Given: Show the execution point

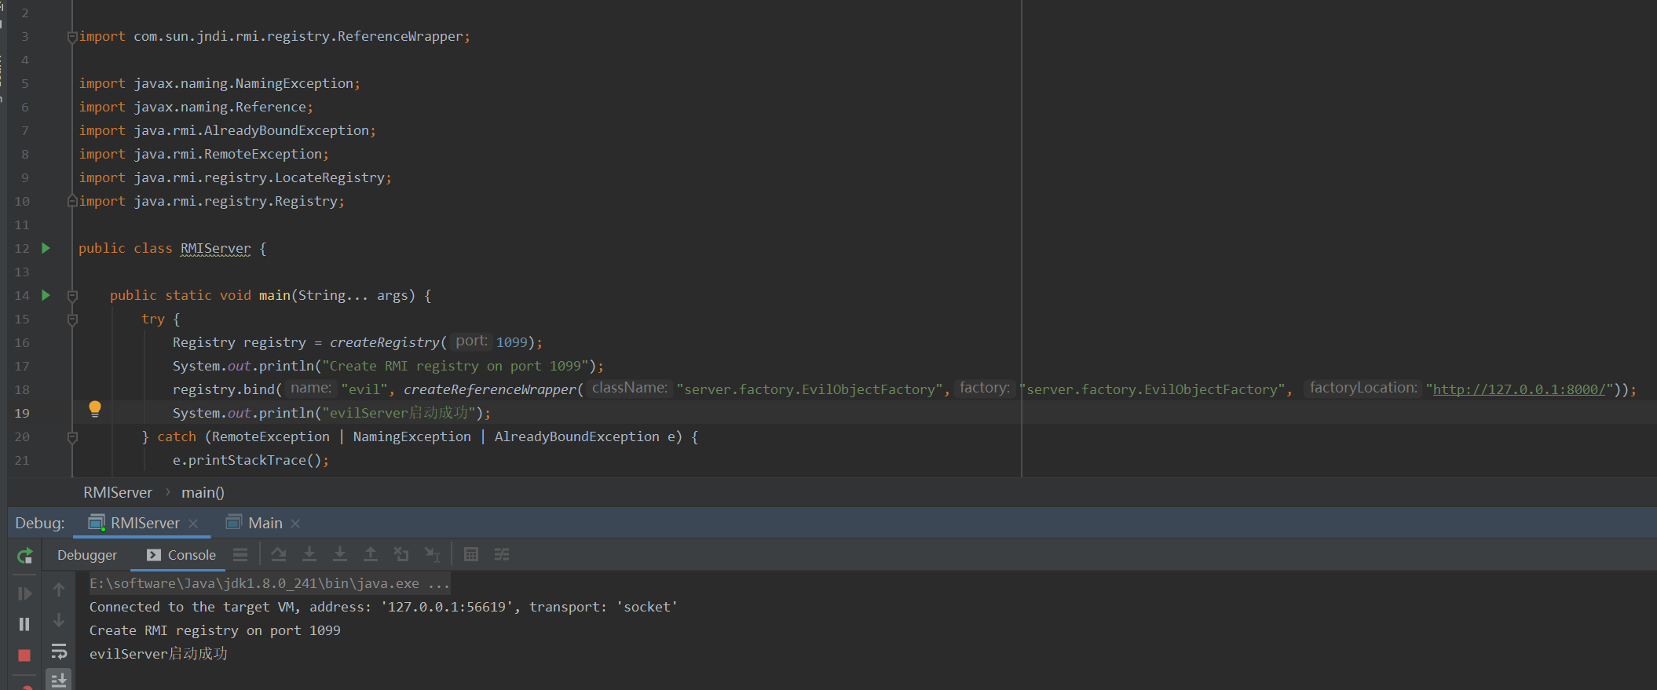Looking at the screenshot, I should click(x=240, y=555).
